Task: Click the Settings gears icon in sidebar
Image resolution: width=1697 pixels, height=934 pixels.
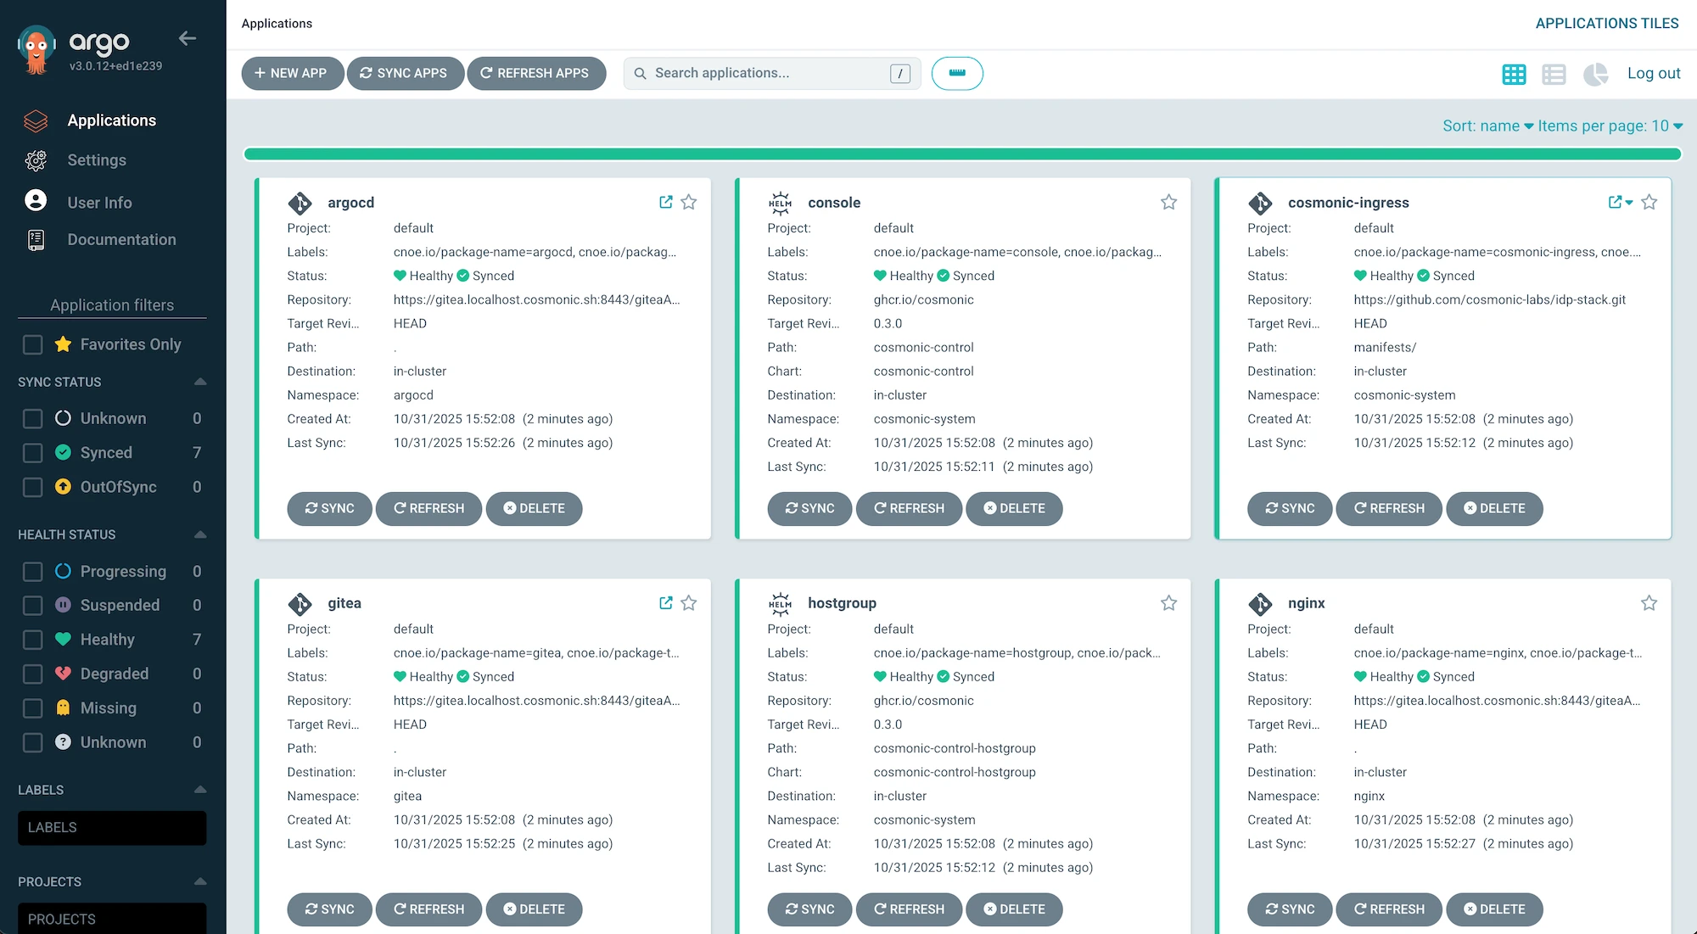Action: tap(36, 160)
